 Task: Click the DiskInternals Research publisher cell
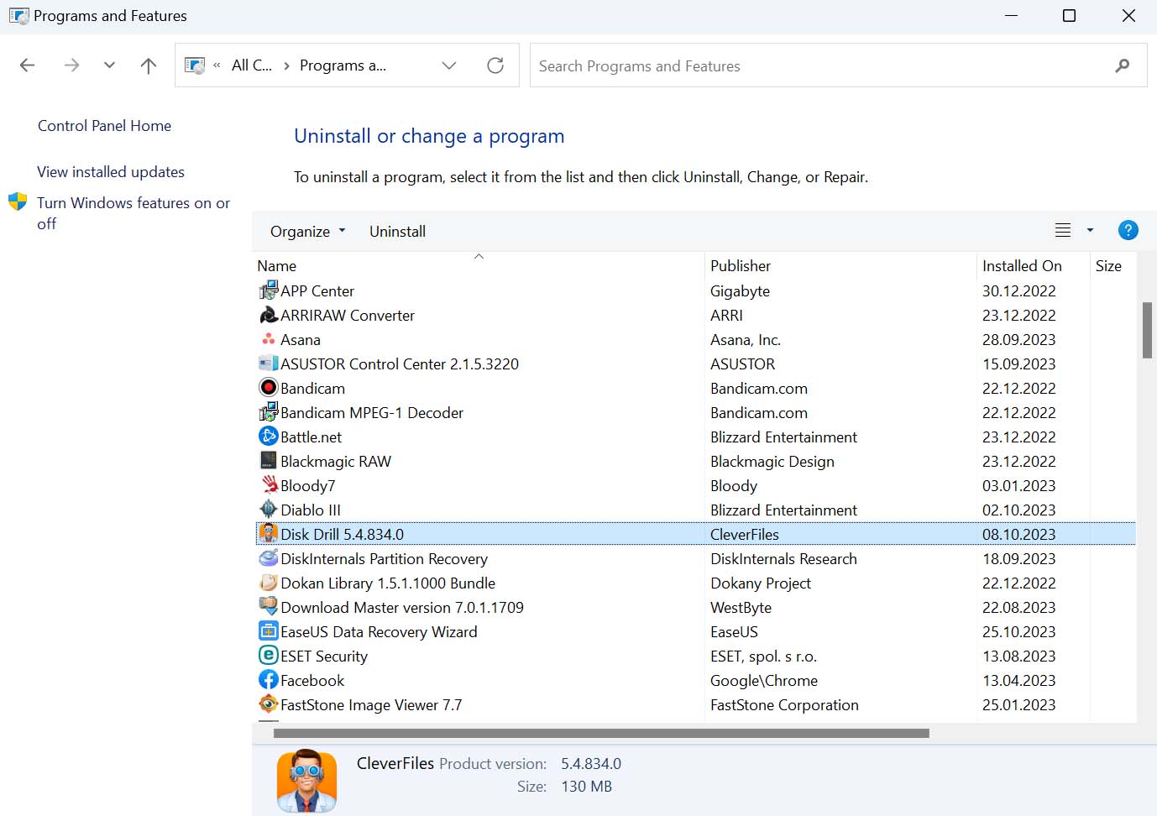(x=783, y=559)
